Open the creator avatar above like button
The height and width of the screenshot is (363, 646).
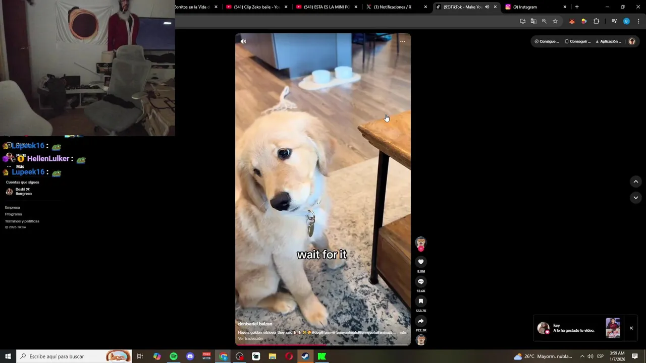[x=420, y=243]
